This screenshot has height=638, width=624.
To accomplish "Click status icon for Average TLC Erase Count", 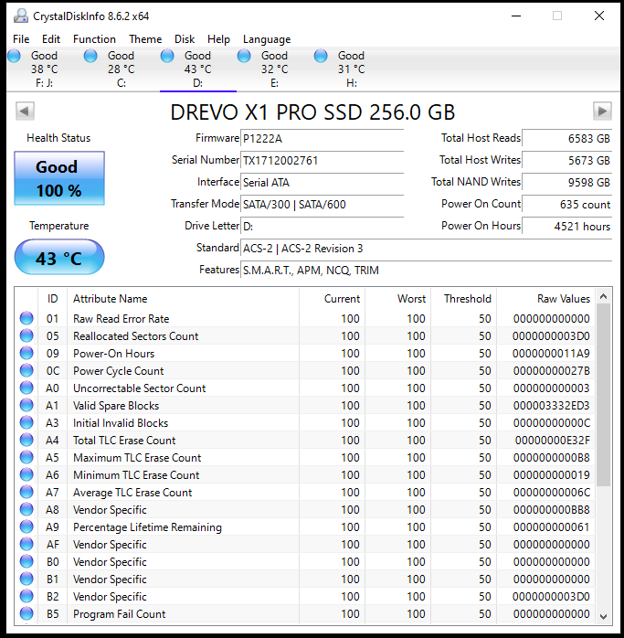I will pyautogui.click(x=26, y=492).
